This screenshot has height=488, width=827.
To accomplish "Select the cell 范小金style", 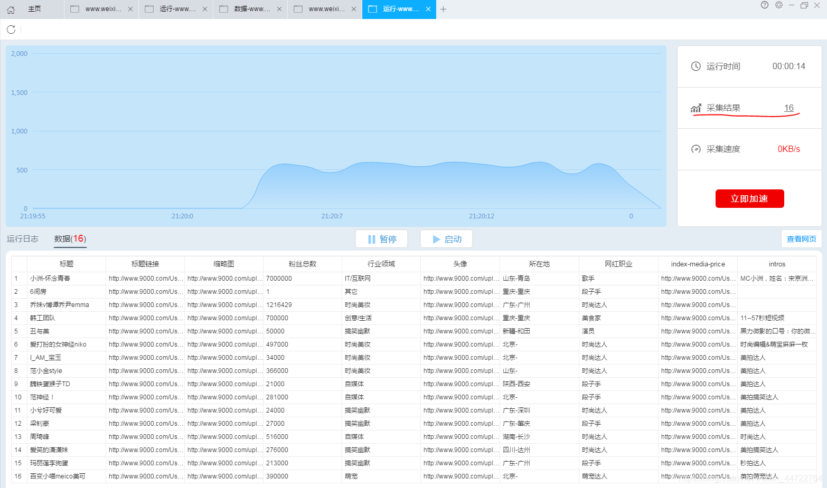I will [67, 371].
